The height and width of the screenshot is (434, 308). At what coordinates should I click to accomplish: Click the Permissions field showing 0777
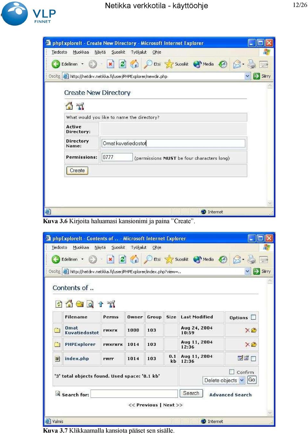(x=117, y=157)
